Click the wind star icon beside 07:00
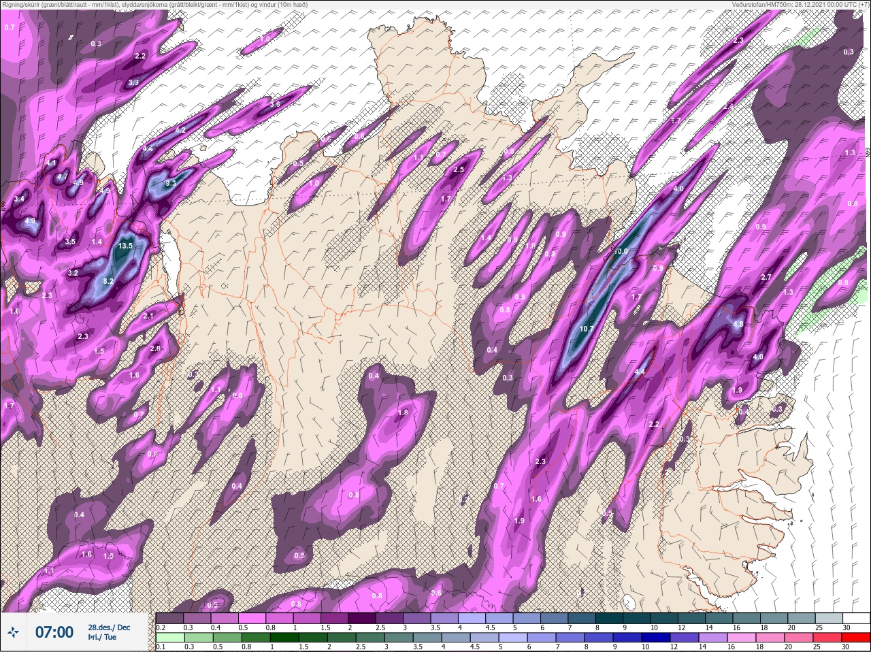Viewport: 871px width, 652px height. 13,632
